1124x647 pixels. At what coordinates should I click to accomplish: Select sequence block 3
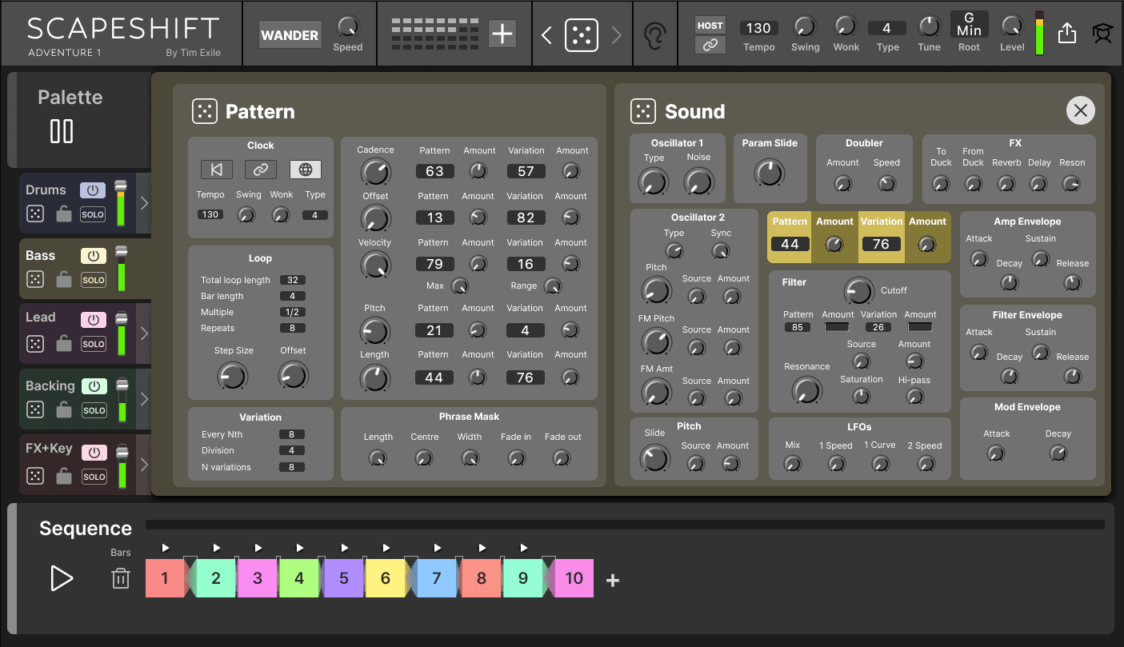click(258, 578)
